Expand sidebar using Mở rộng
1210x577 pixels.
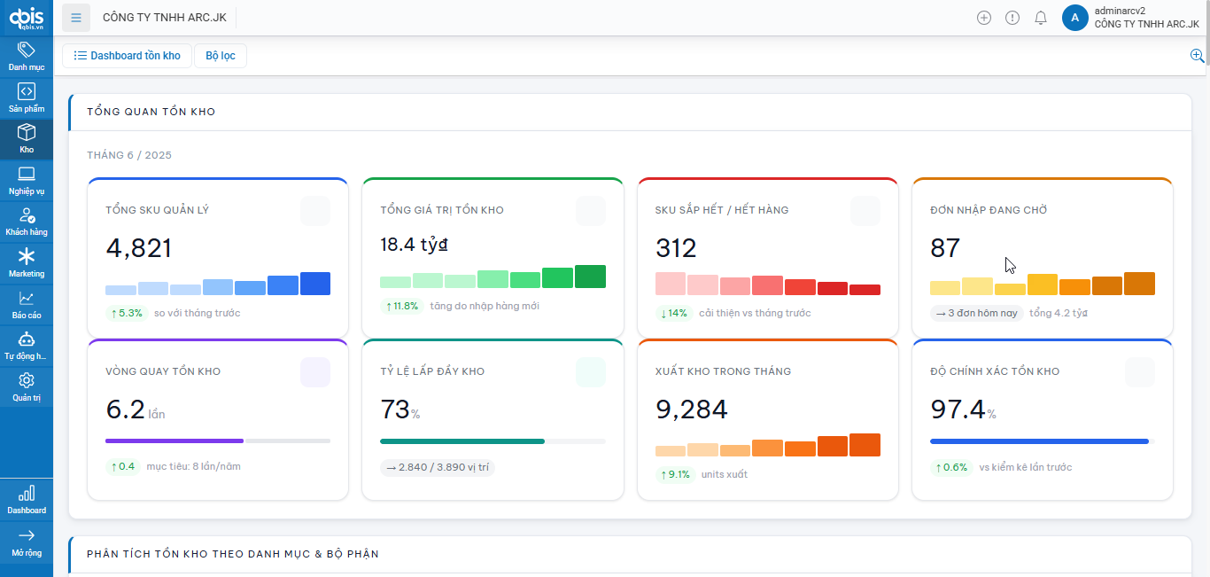tap(27, 545)
